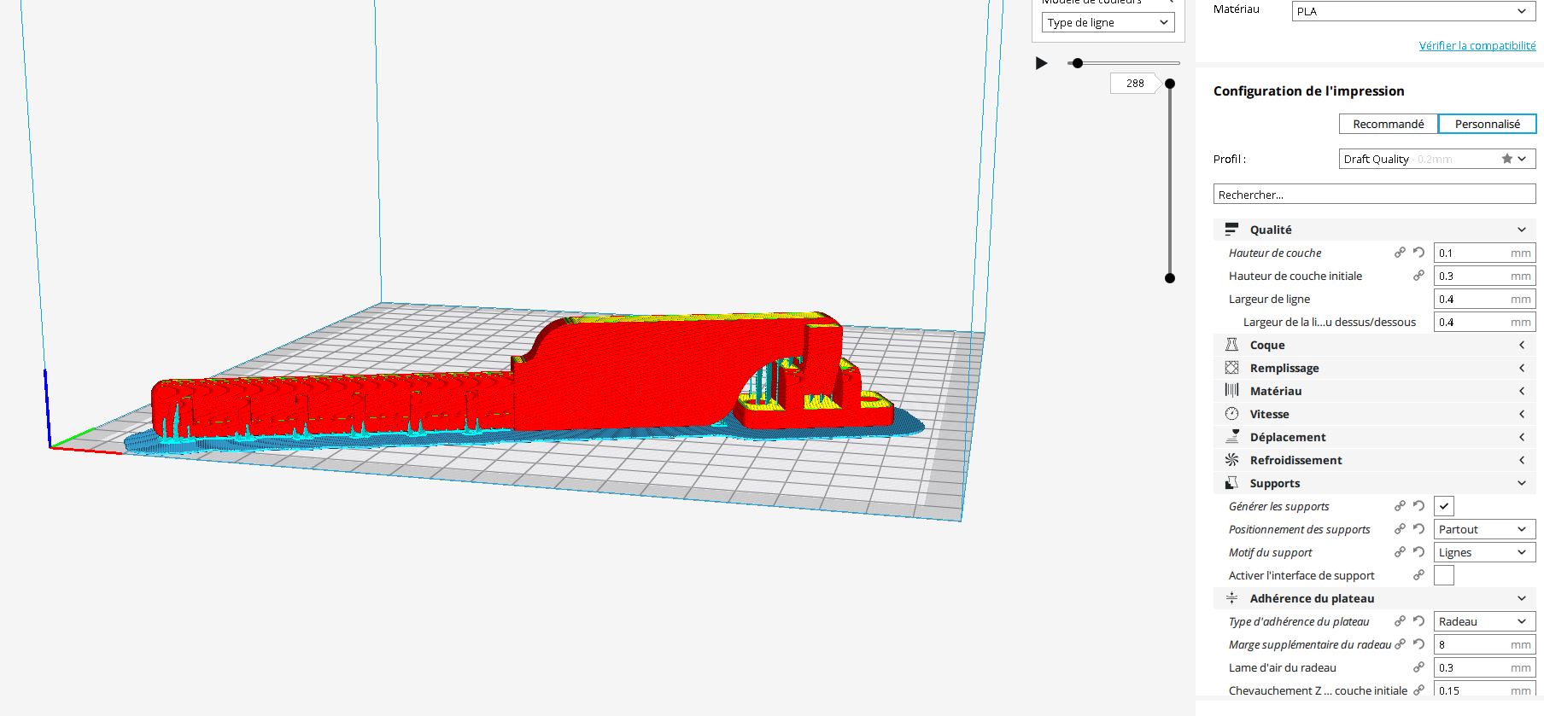Screen dimensions: 1544x716
Task: Reset Type d'adhérence du plateau setting
Action: (1418, 621)
